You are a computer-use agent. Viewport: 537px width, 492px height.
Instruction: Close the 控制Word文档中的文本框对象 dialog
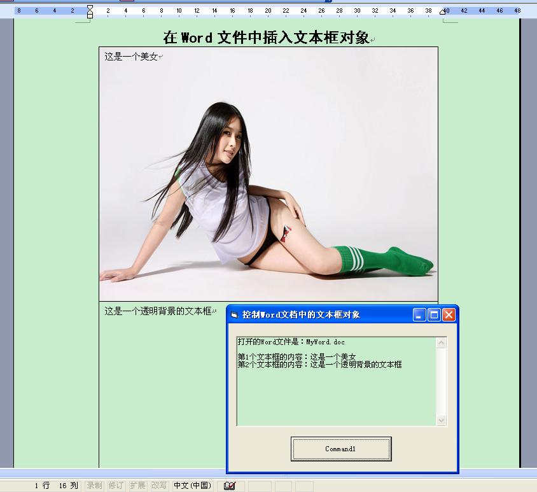tap(449, 315)
